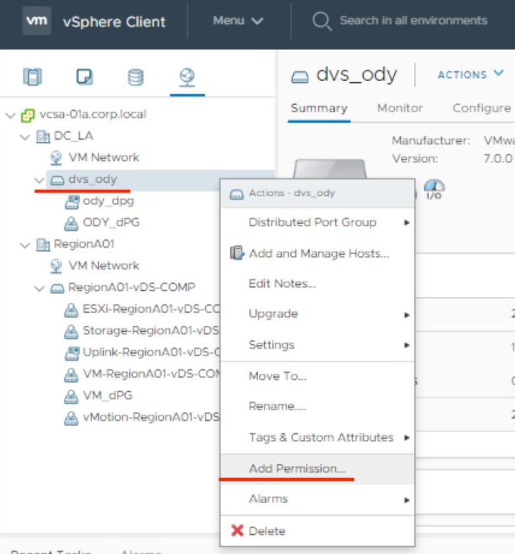Viewport: 515px width, 554px height.
Task: Click the VM_dPG port group icon
Action: tap(71, 396)
